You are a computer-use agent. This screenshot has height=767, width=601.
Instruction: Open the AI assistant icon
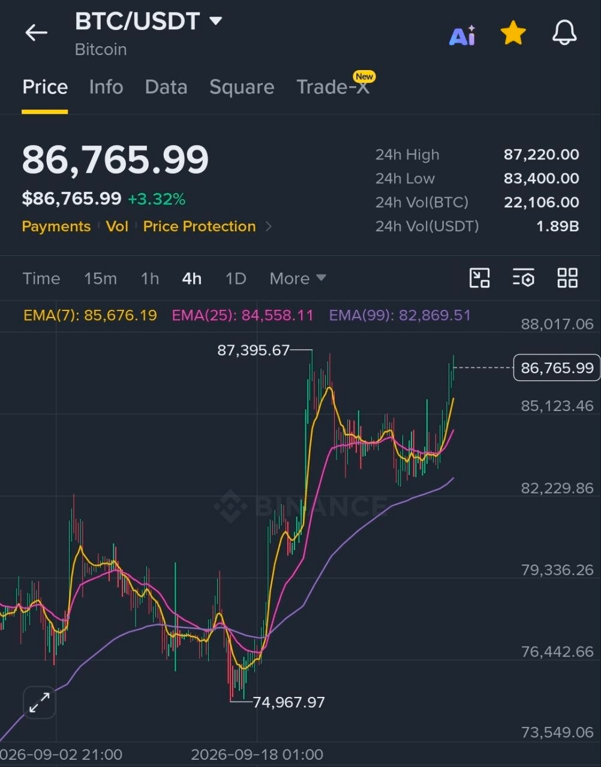click(x=462, y=35)
